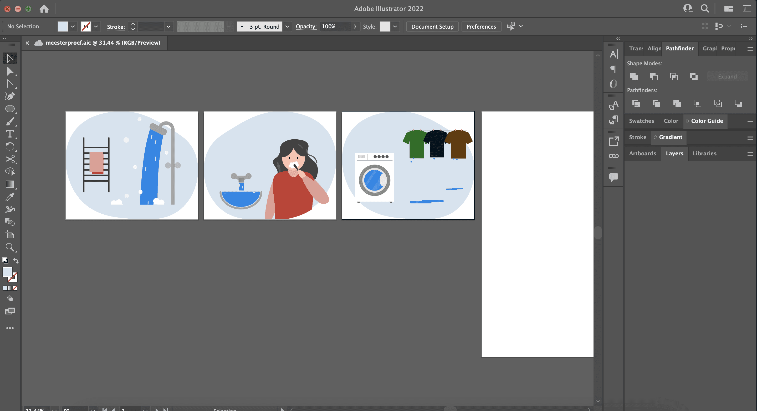Expand the brush definition dropdown
This screenshot has width=757, height=411.
287,27
